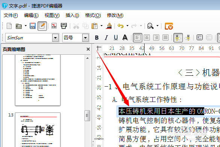Expand the SimSun font name dropdown

[x=56, y=38]
